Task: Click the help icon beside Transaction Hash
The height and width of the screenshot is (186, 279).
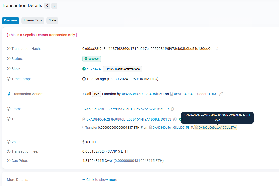Action: (9, 49)
